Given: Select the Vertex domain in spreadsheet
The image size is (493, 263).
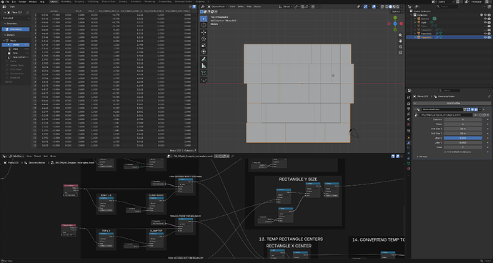Looking at the screenshot, I should point(16,45).
